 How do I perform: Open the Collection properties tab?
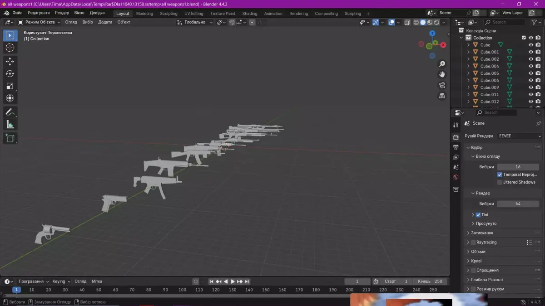click(456, 189)
